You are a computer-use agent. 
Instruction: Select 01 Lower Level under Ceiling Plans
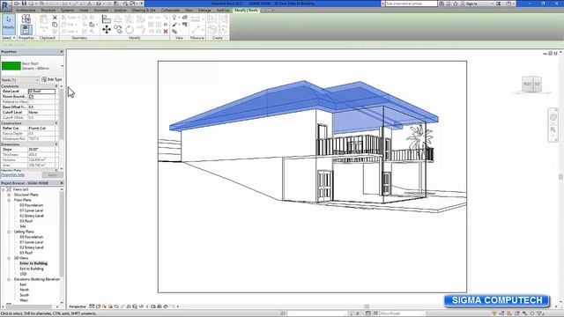(32, 242)
